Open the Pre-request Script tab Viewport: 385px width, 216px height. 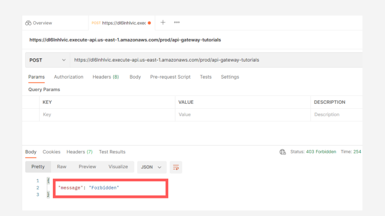pyautogui.click(x=170, y=77)
